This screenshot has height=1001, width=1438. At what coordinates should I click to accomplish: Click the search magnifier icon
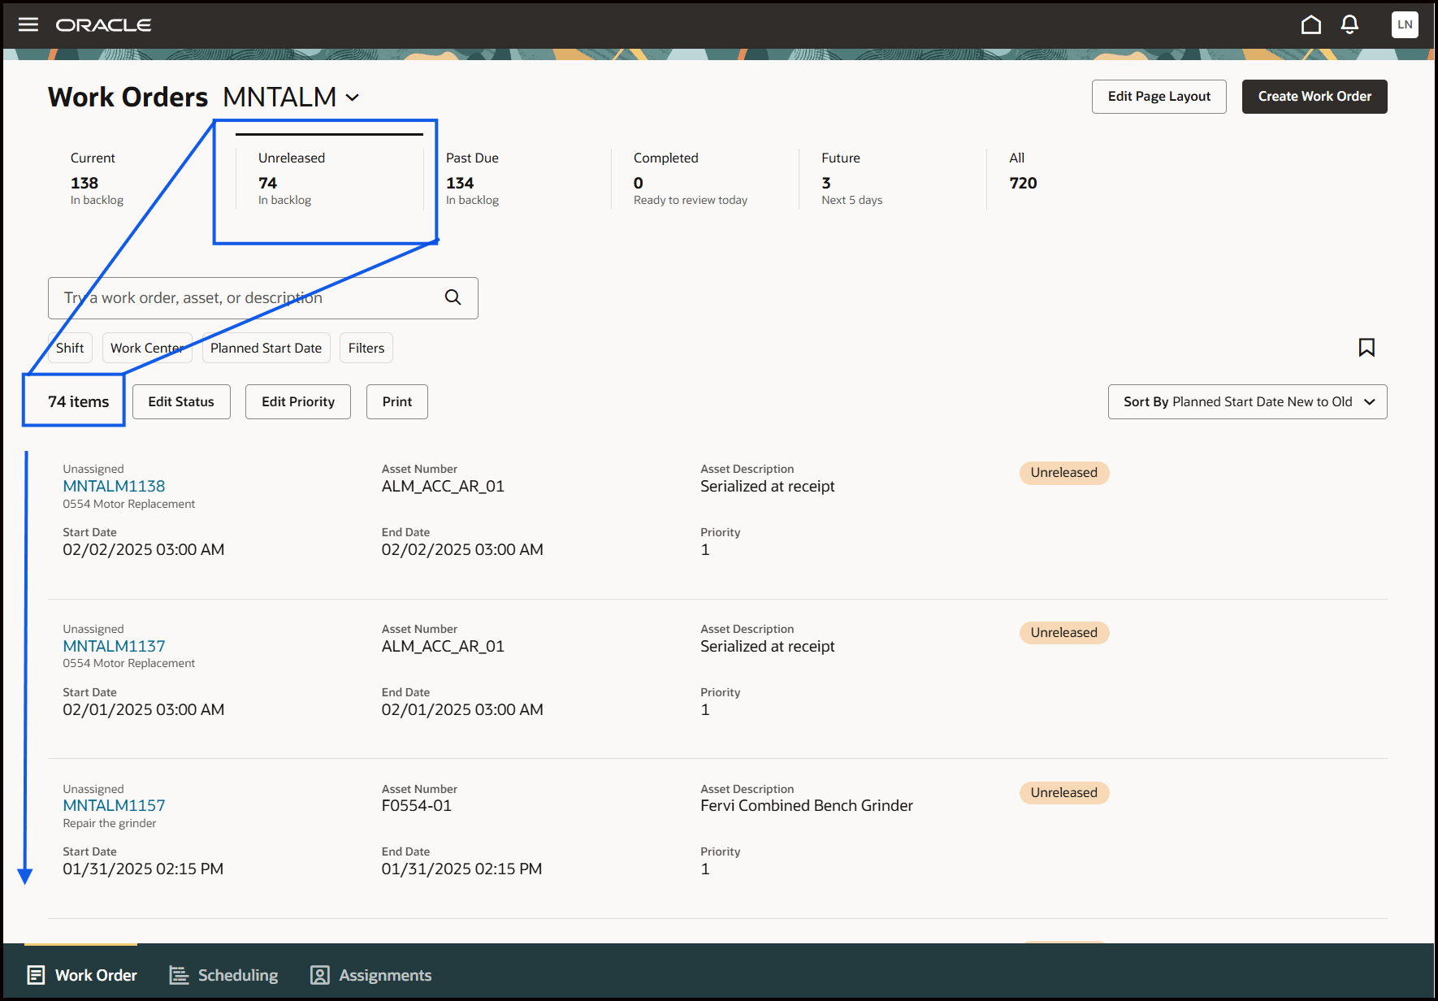(x=452, y=297)
